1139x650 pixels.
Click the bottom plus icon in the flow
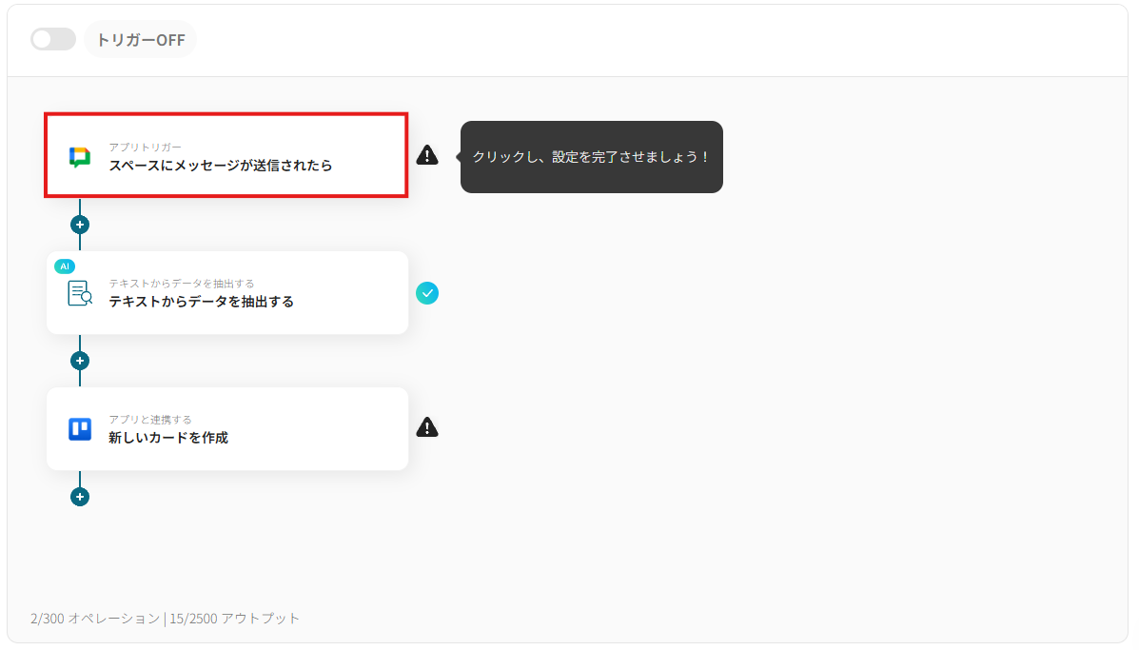pyautogui.click(x=80, y=496)
